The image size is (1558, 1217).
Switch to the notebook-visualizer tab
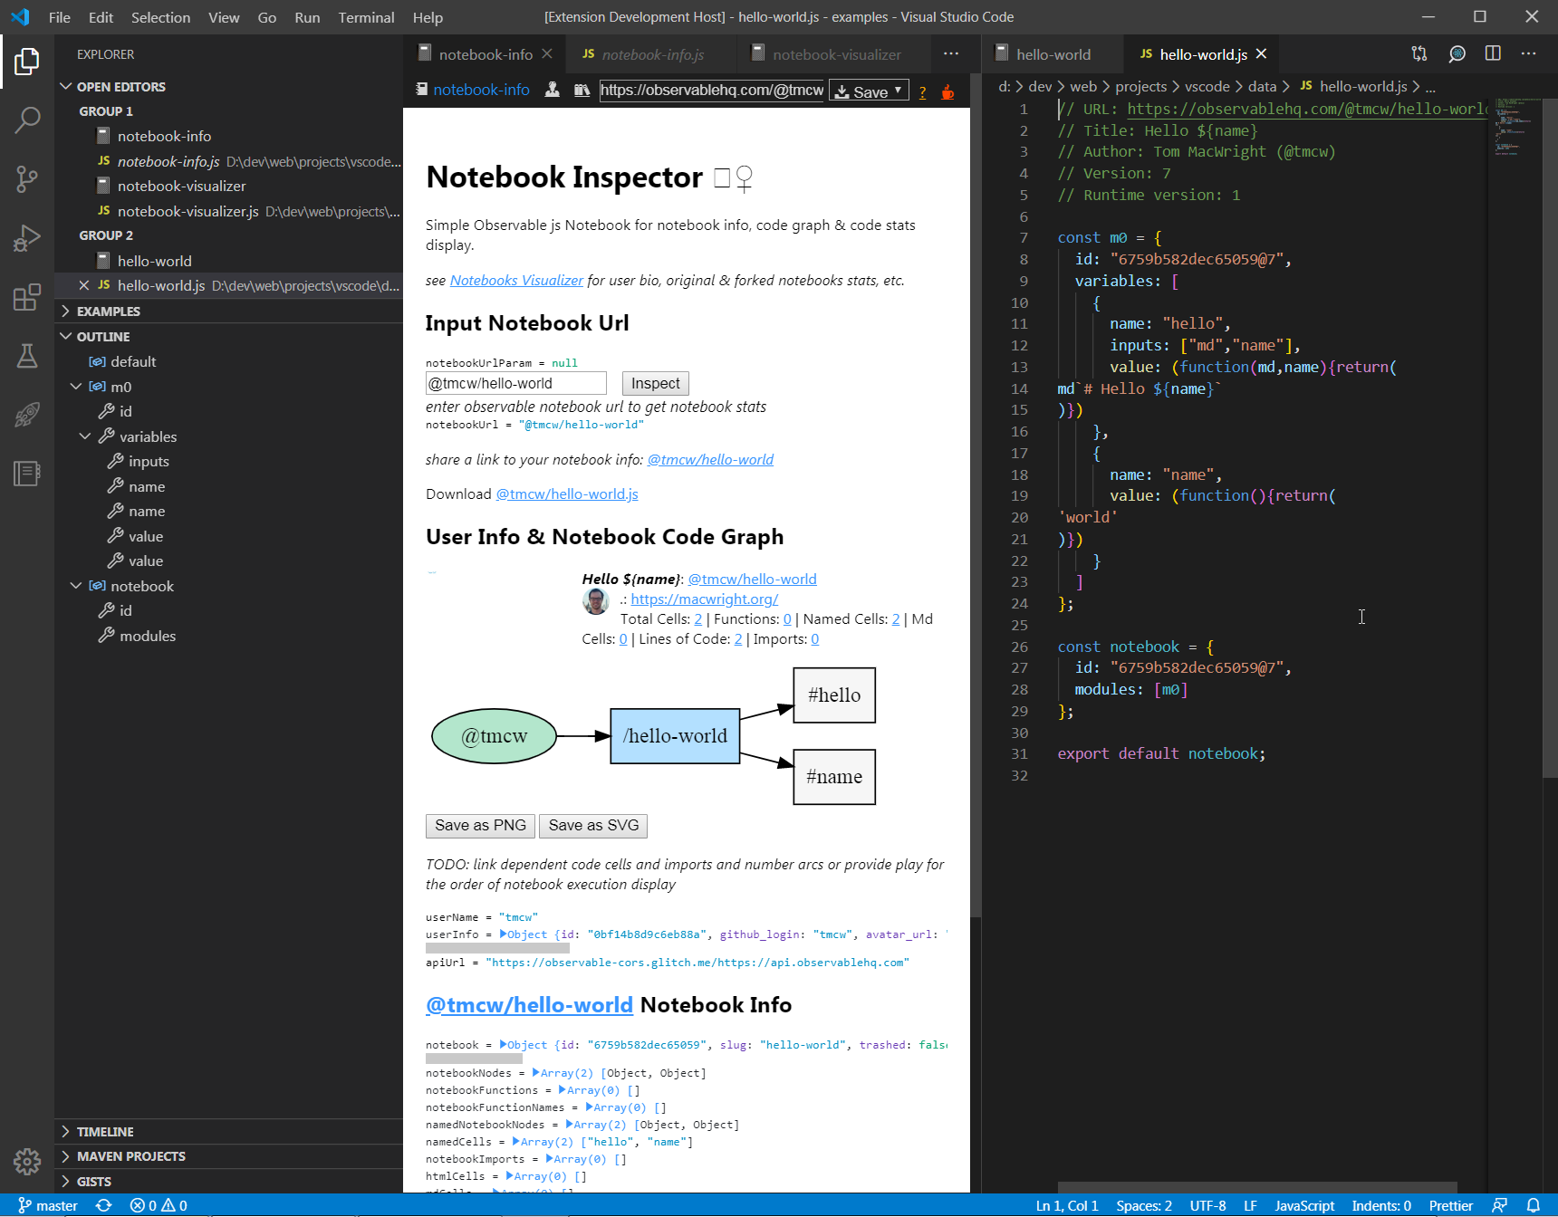836,54
